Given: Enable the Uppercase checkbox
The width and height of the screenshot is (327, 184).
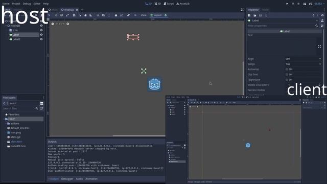Looking at the screenshot, I should [287, 80].
